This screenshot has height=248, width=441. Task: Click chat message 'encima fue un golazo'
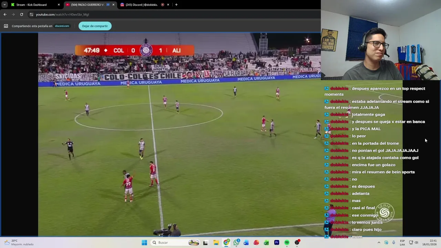(373, 165)
